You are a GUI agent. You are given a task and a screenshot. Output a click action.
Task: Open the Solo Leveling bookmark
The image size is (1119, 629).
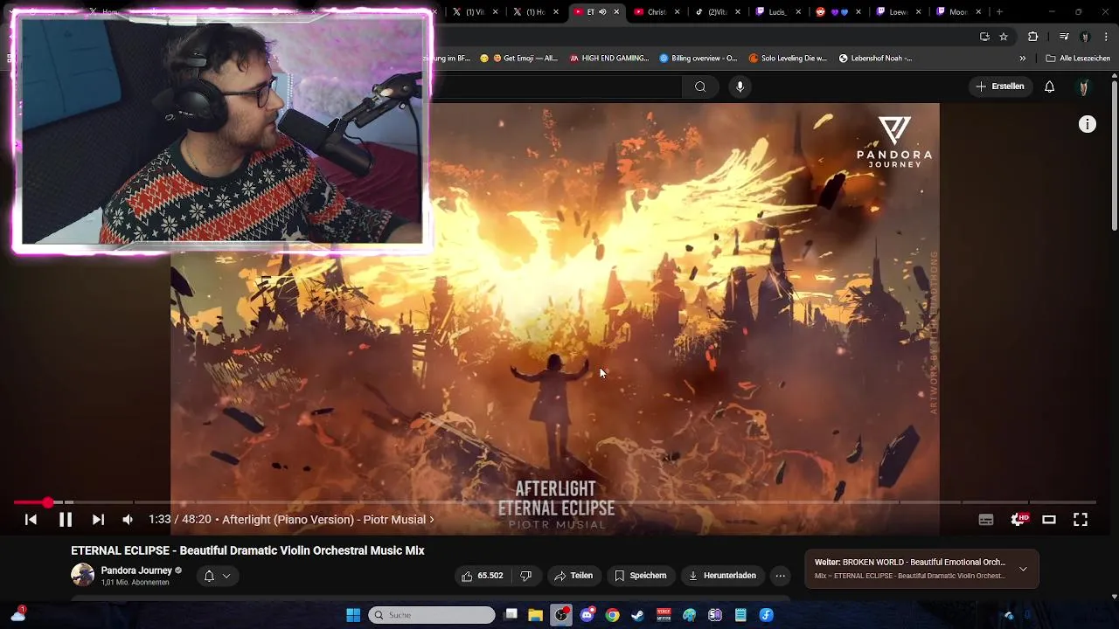pos(788,59)
